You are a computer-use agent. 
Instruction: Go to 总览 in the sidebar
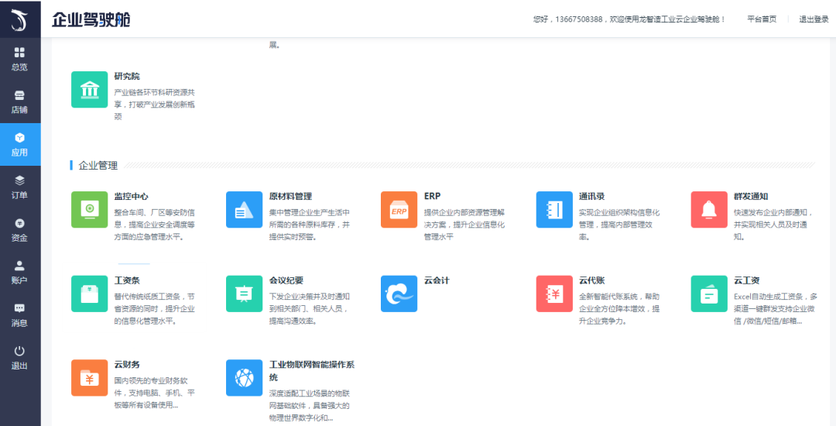point(20,59)
